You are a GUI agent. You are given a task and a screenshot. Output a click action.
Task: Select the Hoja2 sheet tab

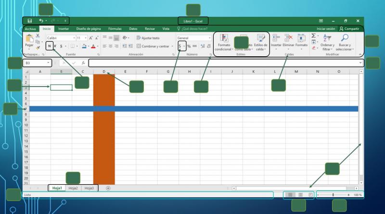(73, 188)
